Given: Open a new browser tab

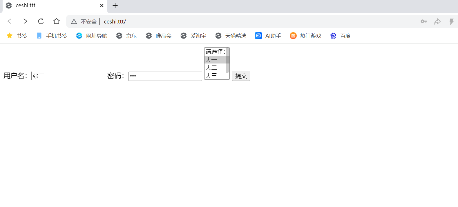Looking at the screenshot, I should pyautogui.click(x=115, y=6).
